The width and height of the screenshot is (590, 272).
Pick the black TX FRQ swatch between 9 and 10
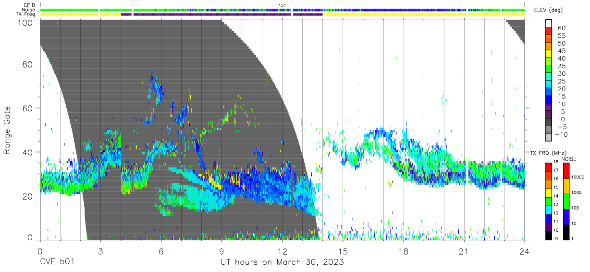[x=549, y=235]
